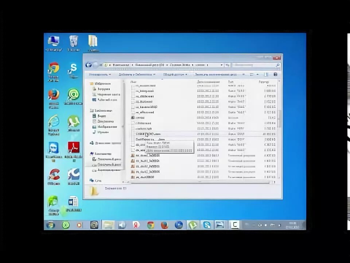Screen dimensions: 350x263
Task: Open the green @ icon in the taskbar
Action: 66,225
